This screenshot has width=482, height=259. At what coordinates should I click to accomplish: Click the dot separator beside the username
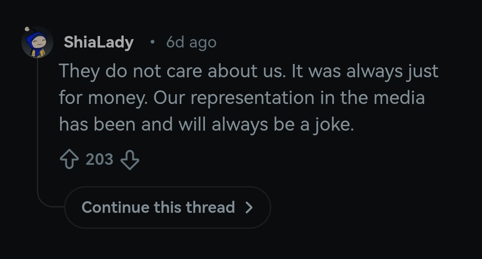(x=153, y=42)
